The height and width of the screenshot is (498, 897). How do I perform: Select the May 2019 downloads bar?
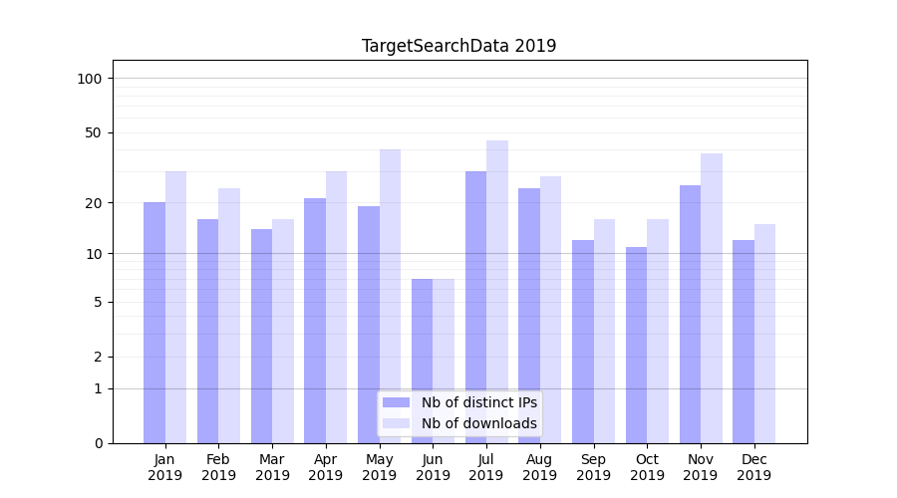tap(390, 296)
